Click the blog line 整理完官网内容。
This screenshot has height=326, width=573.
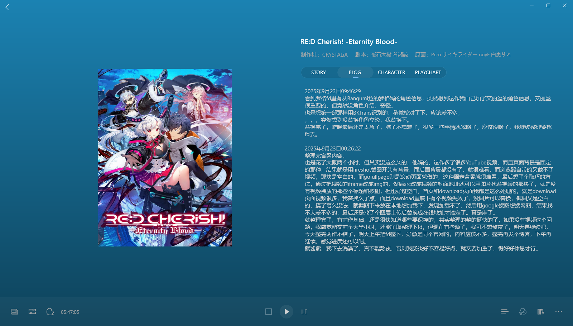(325, 156)
